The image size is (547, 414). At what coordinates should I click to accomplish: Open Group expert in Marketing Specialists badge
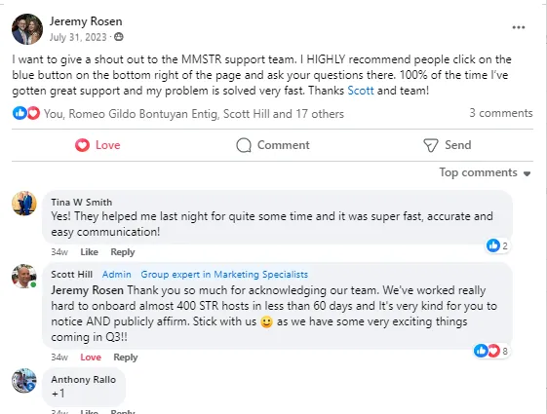(224, 275)
